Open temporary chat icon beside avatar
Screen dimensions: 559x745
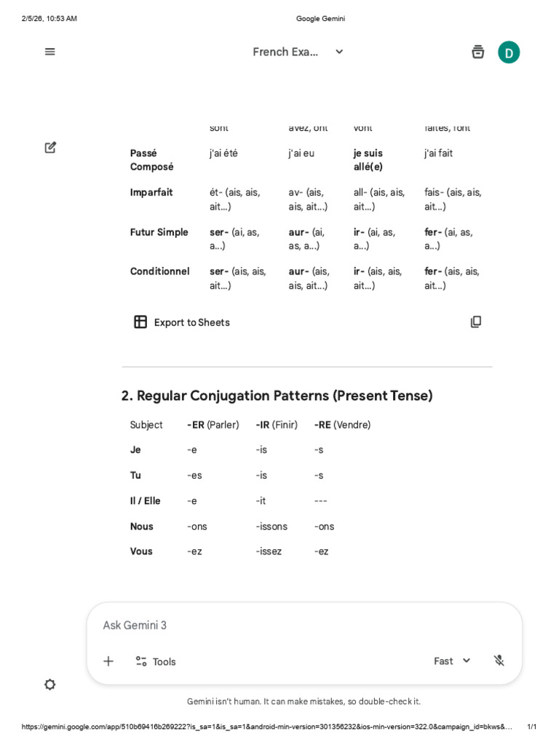(x=477, y=52)
